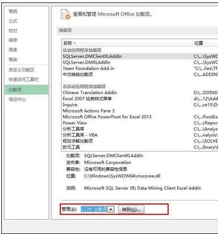Select the 分析工具库 - VBA row
218x234 pixels.
coord(140,135)
